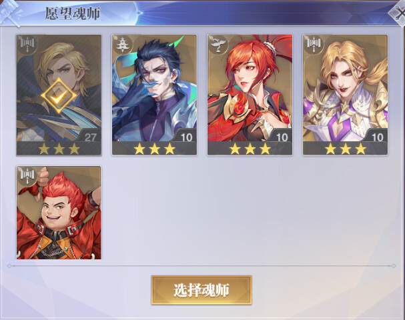Click the class icon on blonde woman card
Image resolution: width=405 pixels, height=320 pixels.
click(x=314, y=44)
